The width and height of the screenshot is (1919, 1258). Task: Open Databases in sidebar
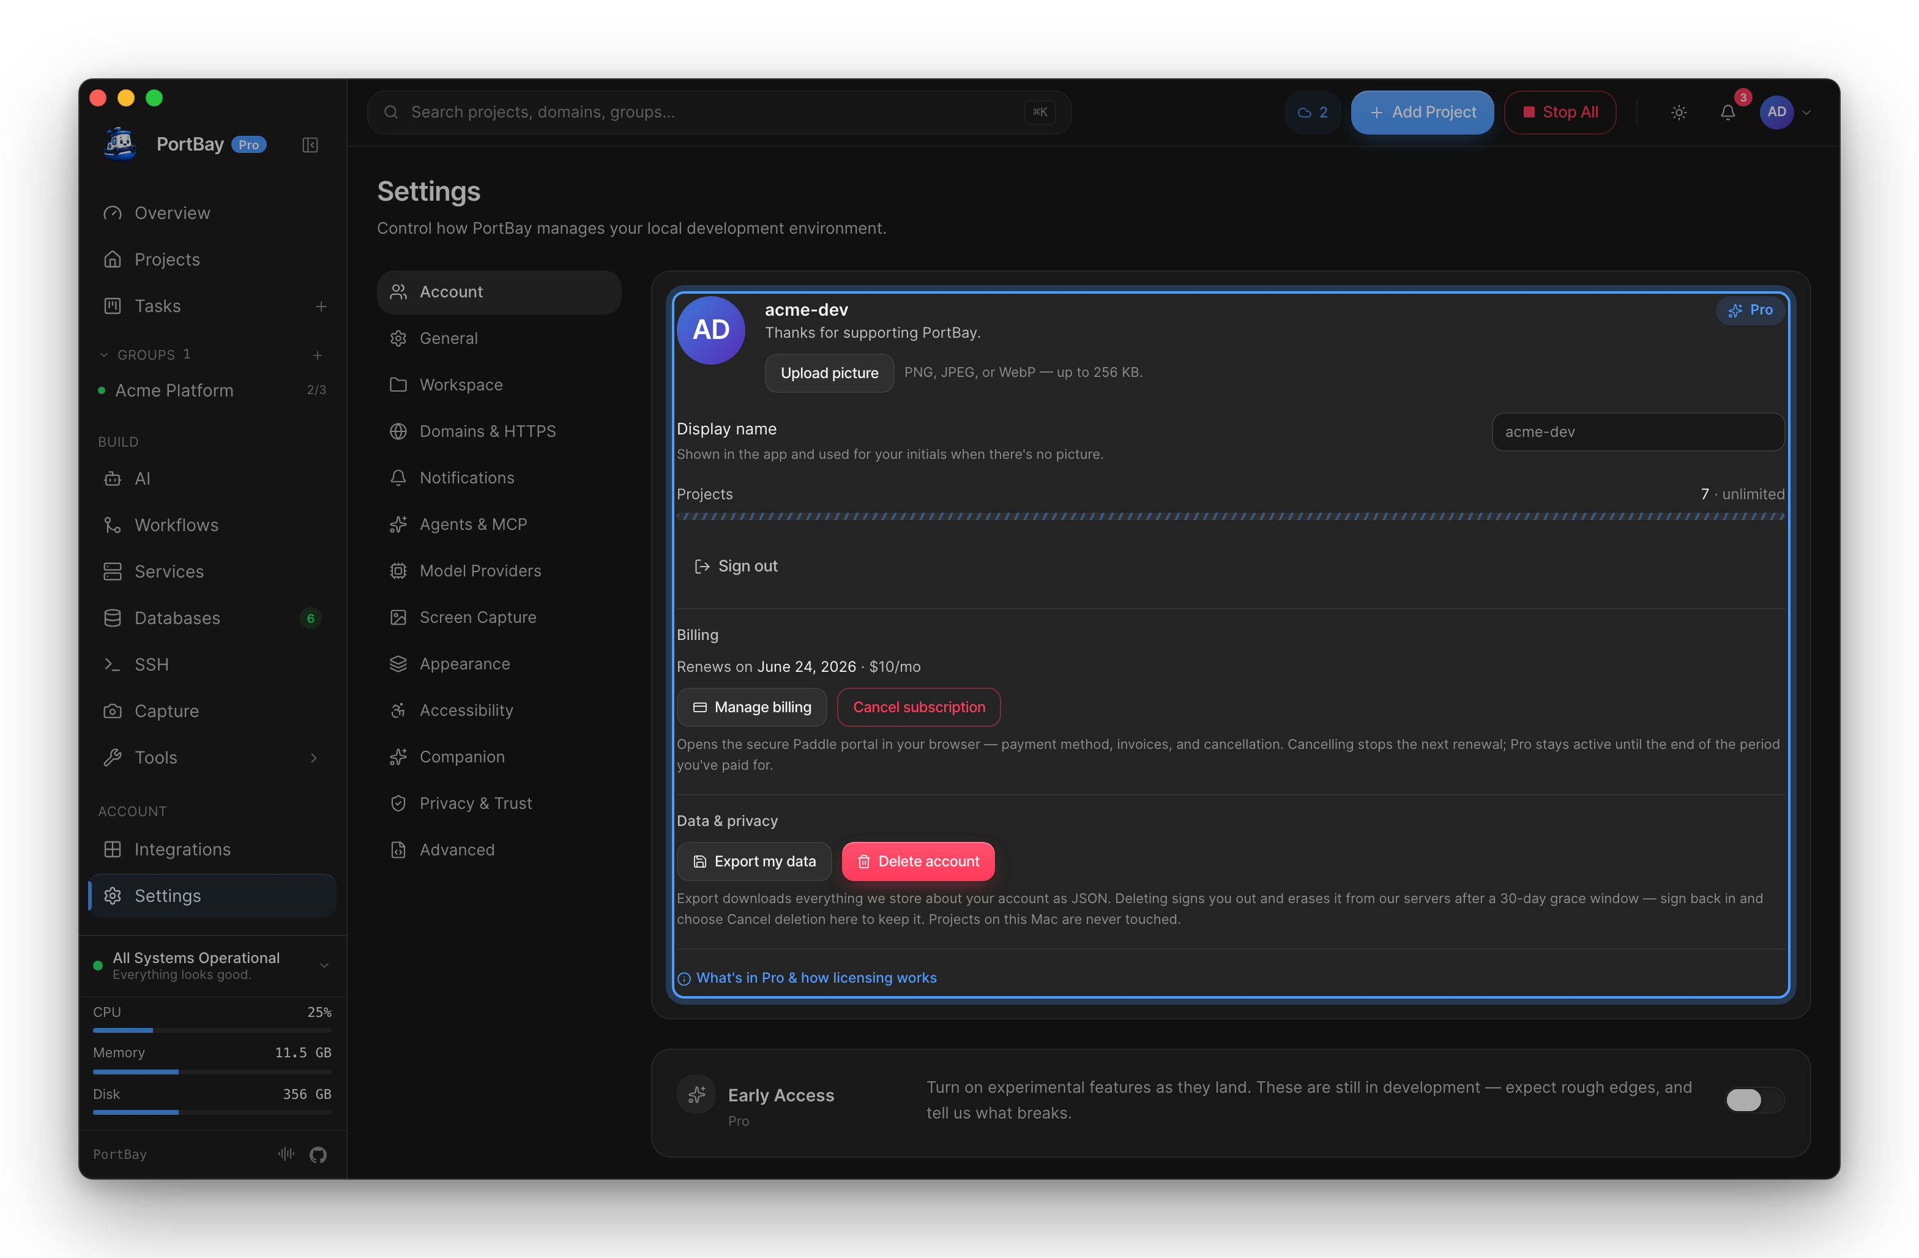coord(213,619)
